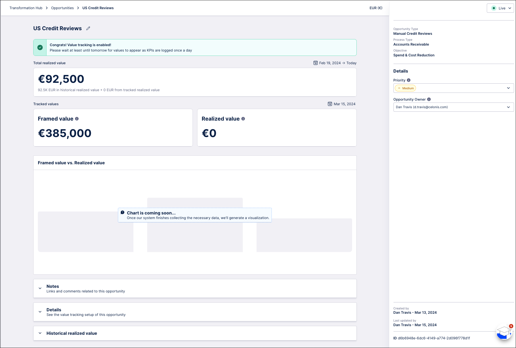This screenshot has width=516, height=348.
Task: Click the green checkmark success icon
Action: pyautogui.click(x=40, y=47)
